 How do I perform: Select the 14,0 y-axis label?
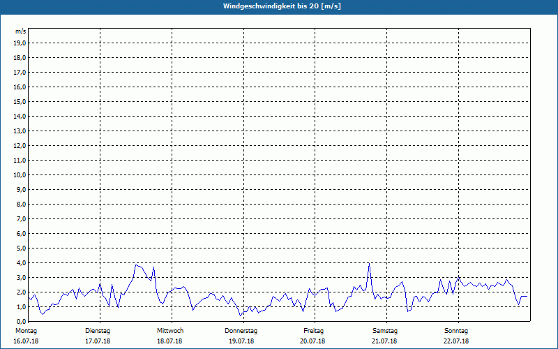(20, 116)
